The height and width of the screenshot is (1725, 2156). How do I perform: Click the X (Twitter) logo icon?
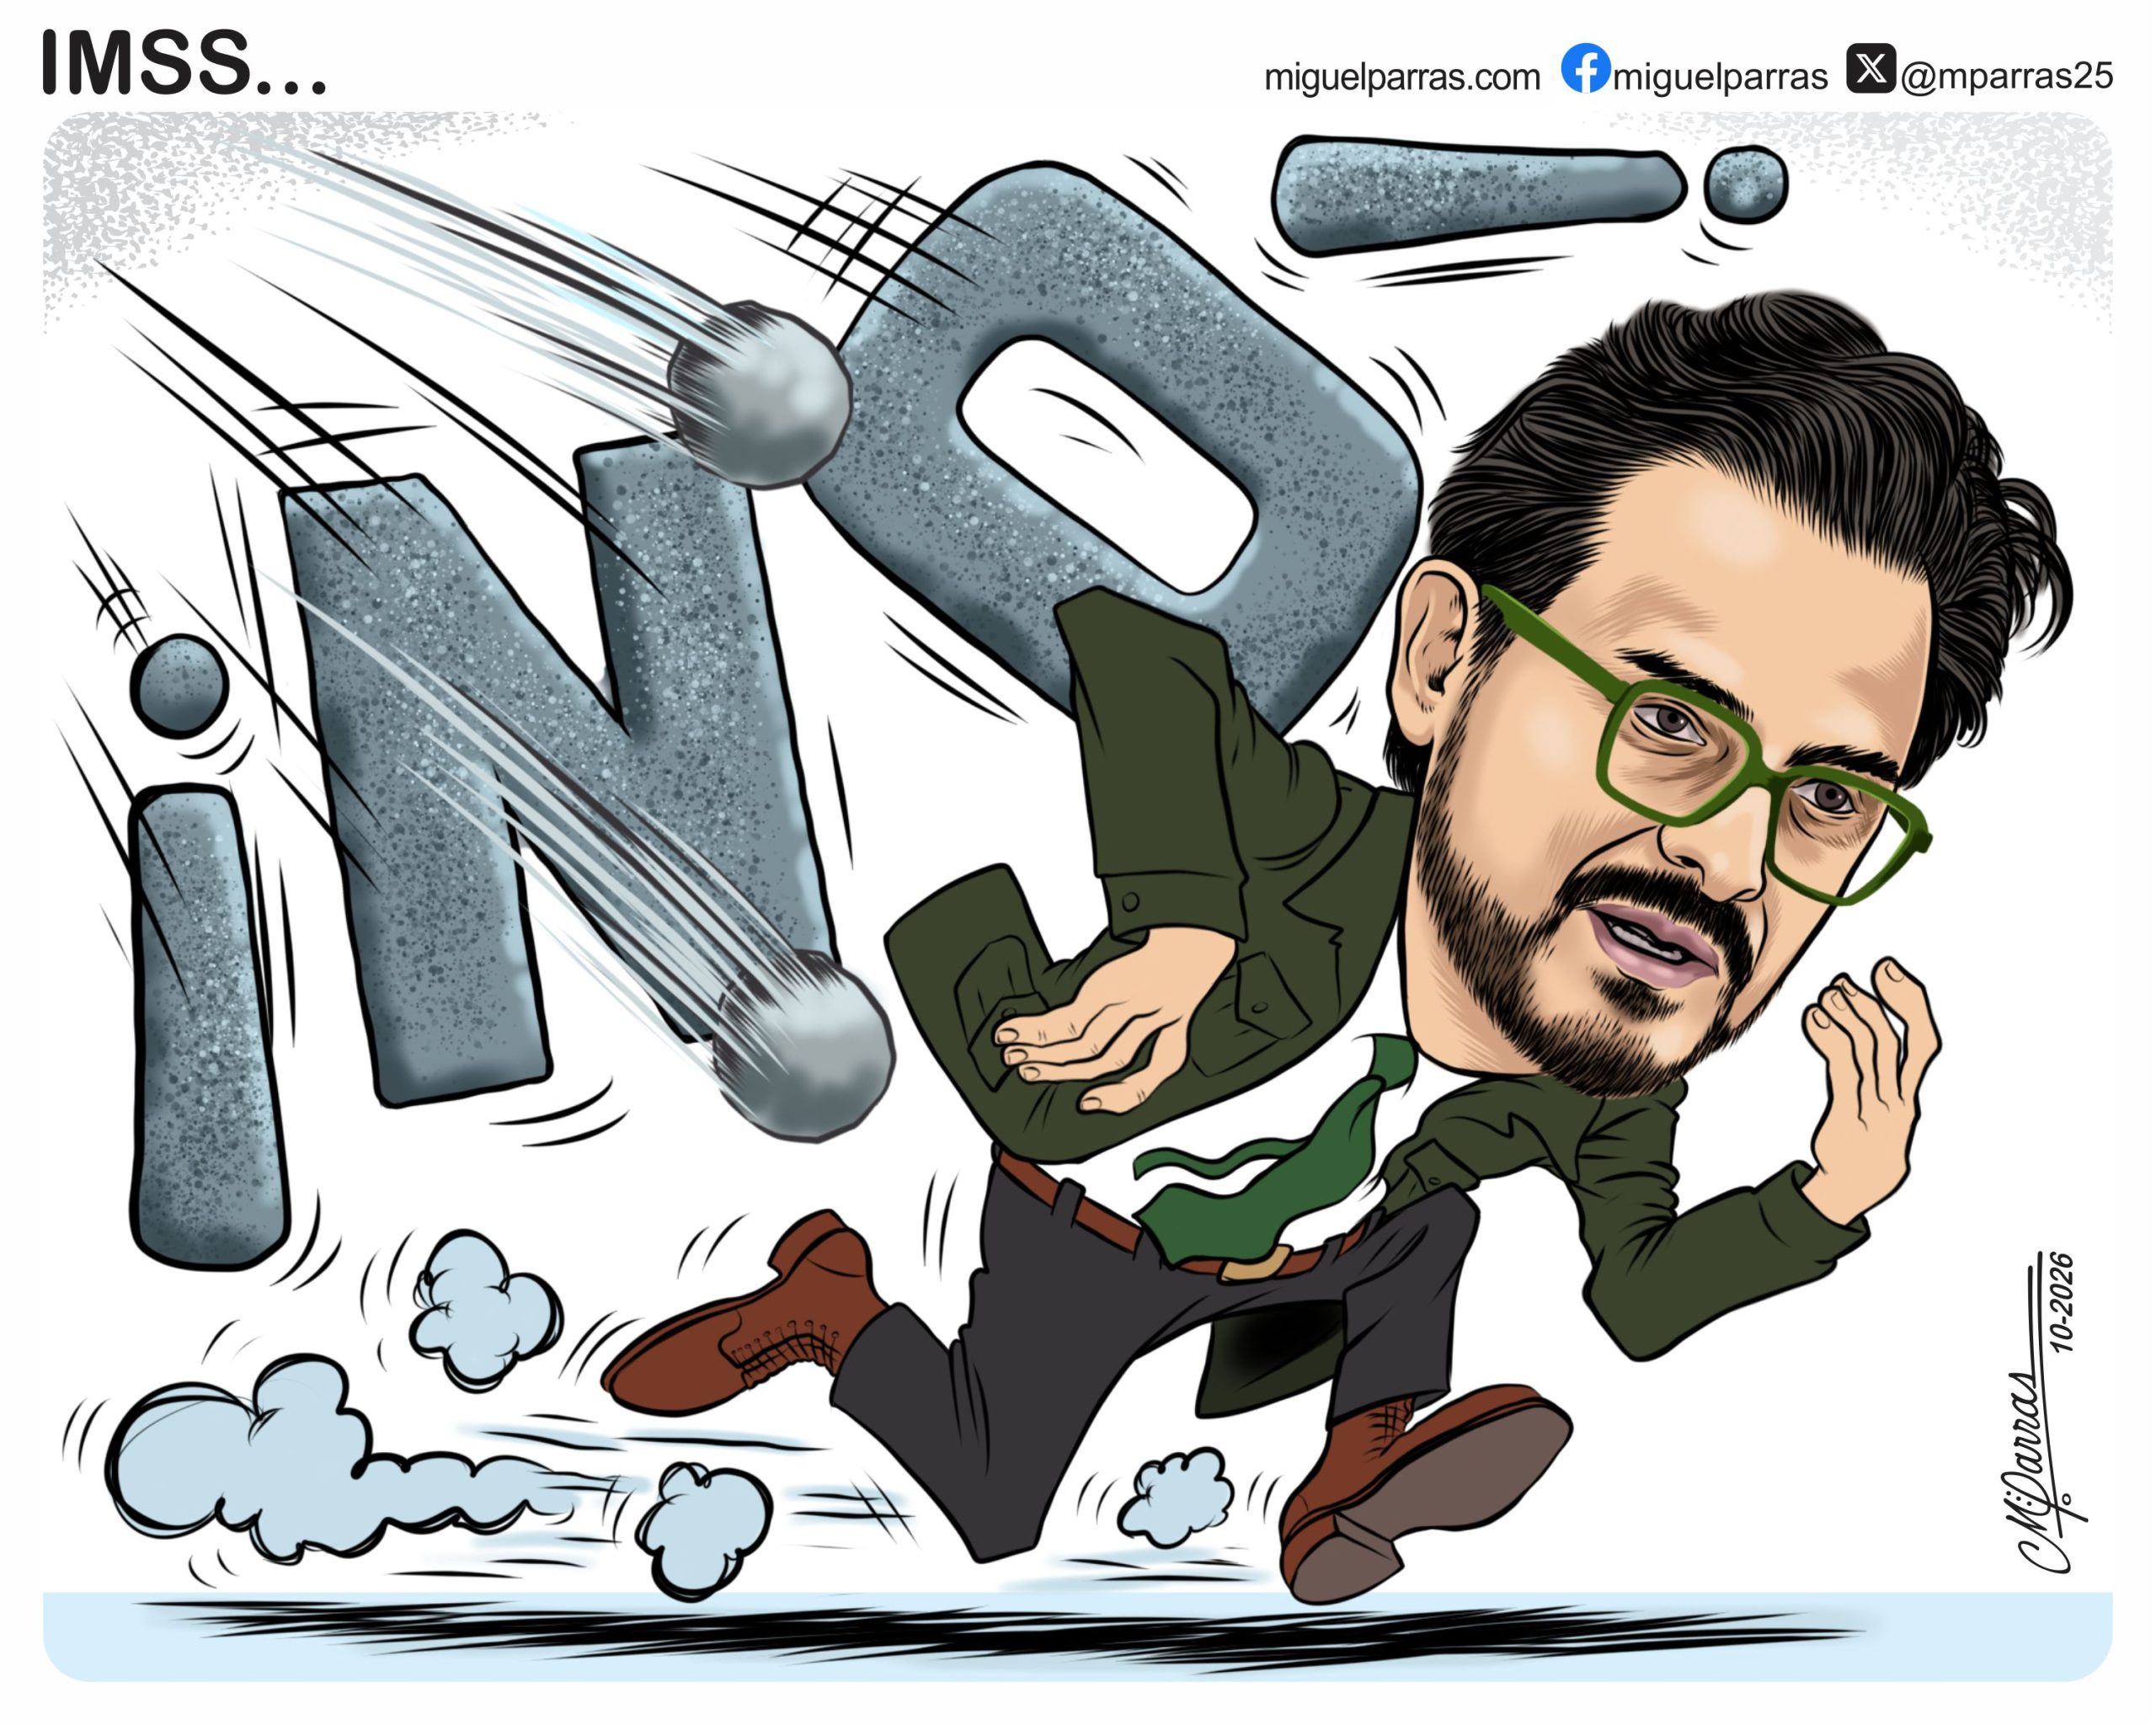pyautogui.click(x=1871, y=68)
